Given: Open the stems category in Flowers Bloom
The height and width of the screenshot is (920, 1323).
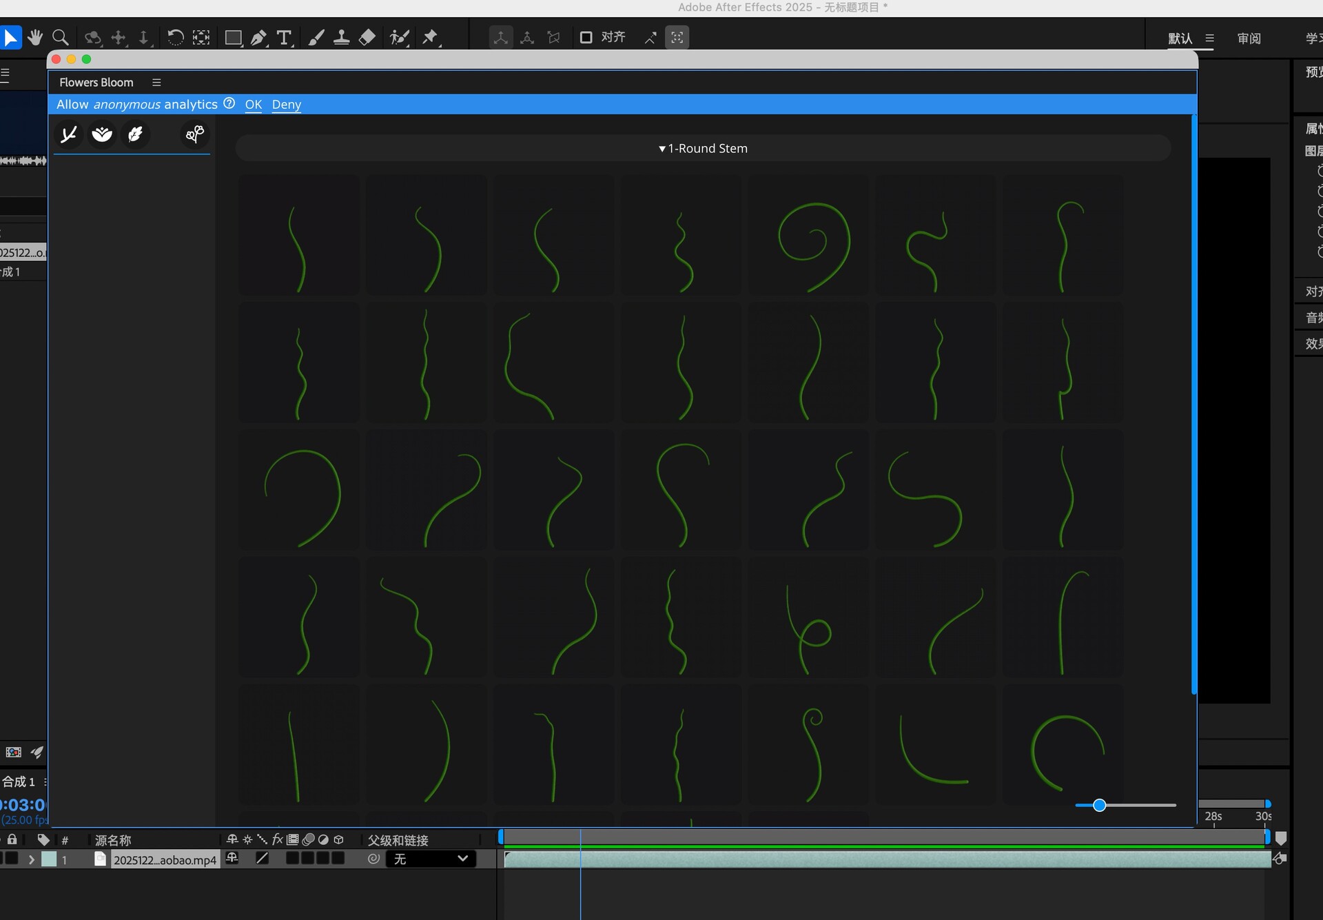Looking at the screenshot, I should click(69, 134).
